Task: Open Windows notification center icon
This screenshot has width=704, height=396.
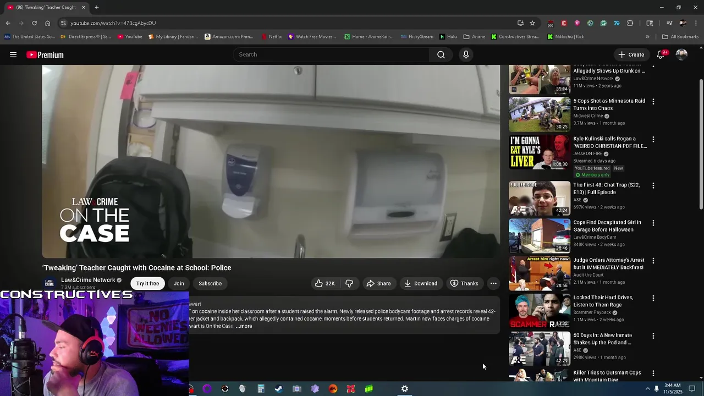Action: pos(692,389)
